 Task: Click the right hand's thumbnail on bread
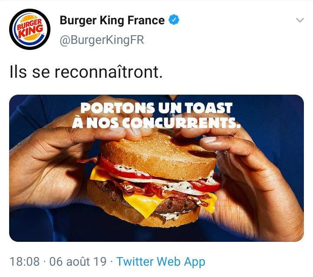208,140
